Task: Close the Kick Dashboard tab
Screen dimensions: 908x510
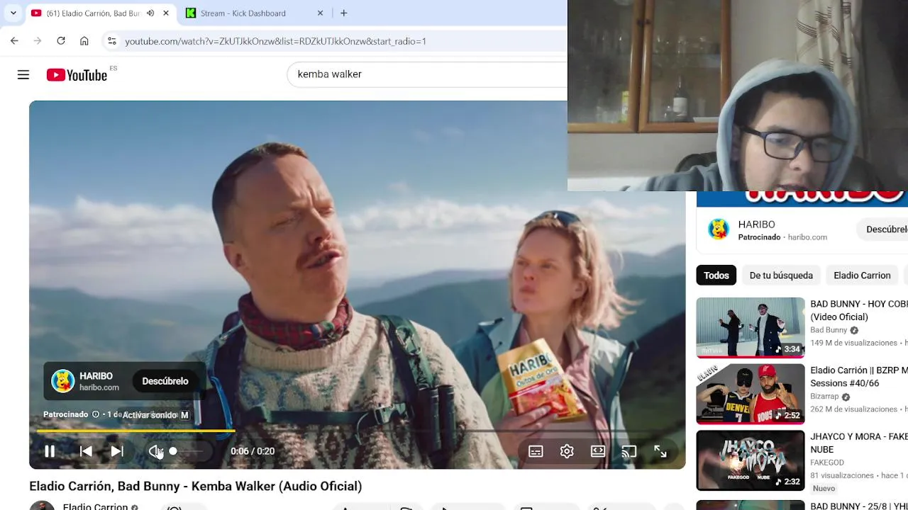Action: coord(320,13)
